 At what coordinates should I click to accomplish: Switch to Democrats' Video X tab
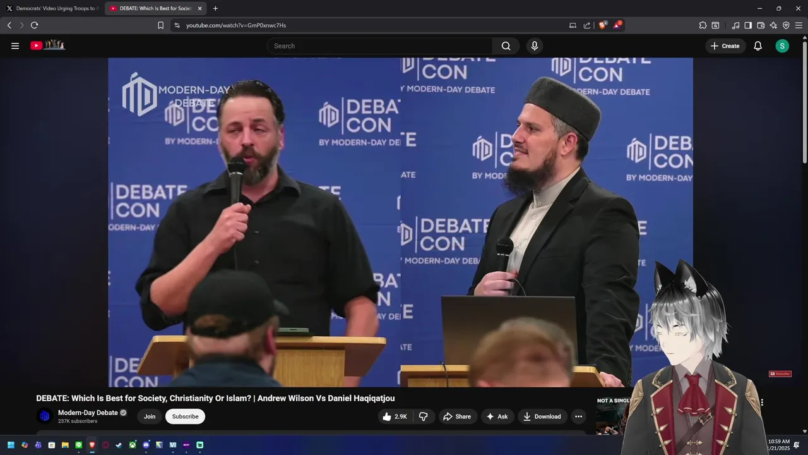coord(52,8)
